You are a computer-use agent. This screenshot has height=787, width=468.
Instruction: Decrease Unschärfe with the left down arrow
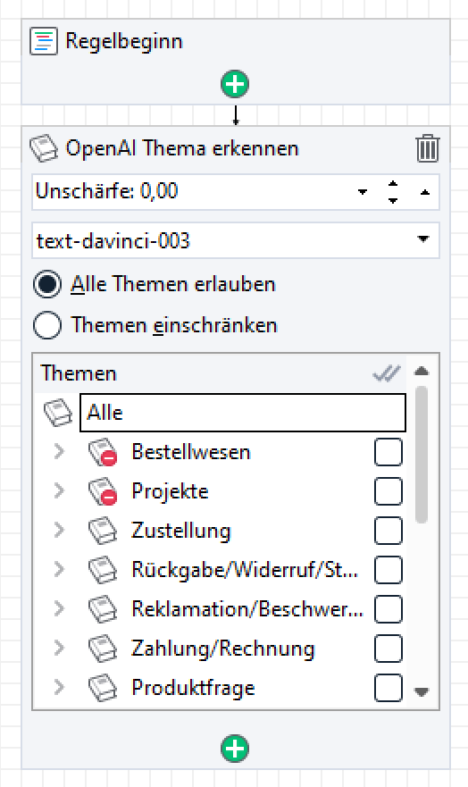362,192
